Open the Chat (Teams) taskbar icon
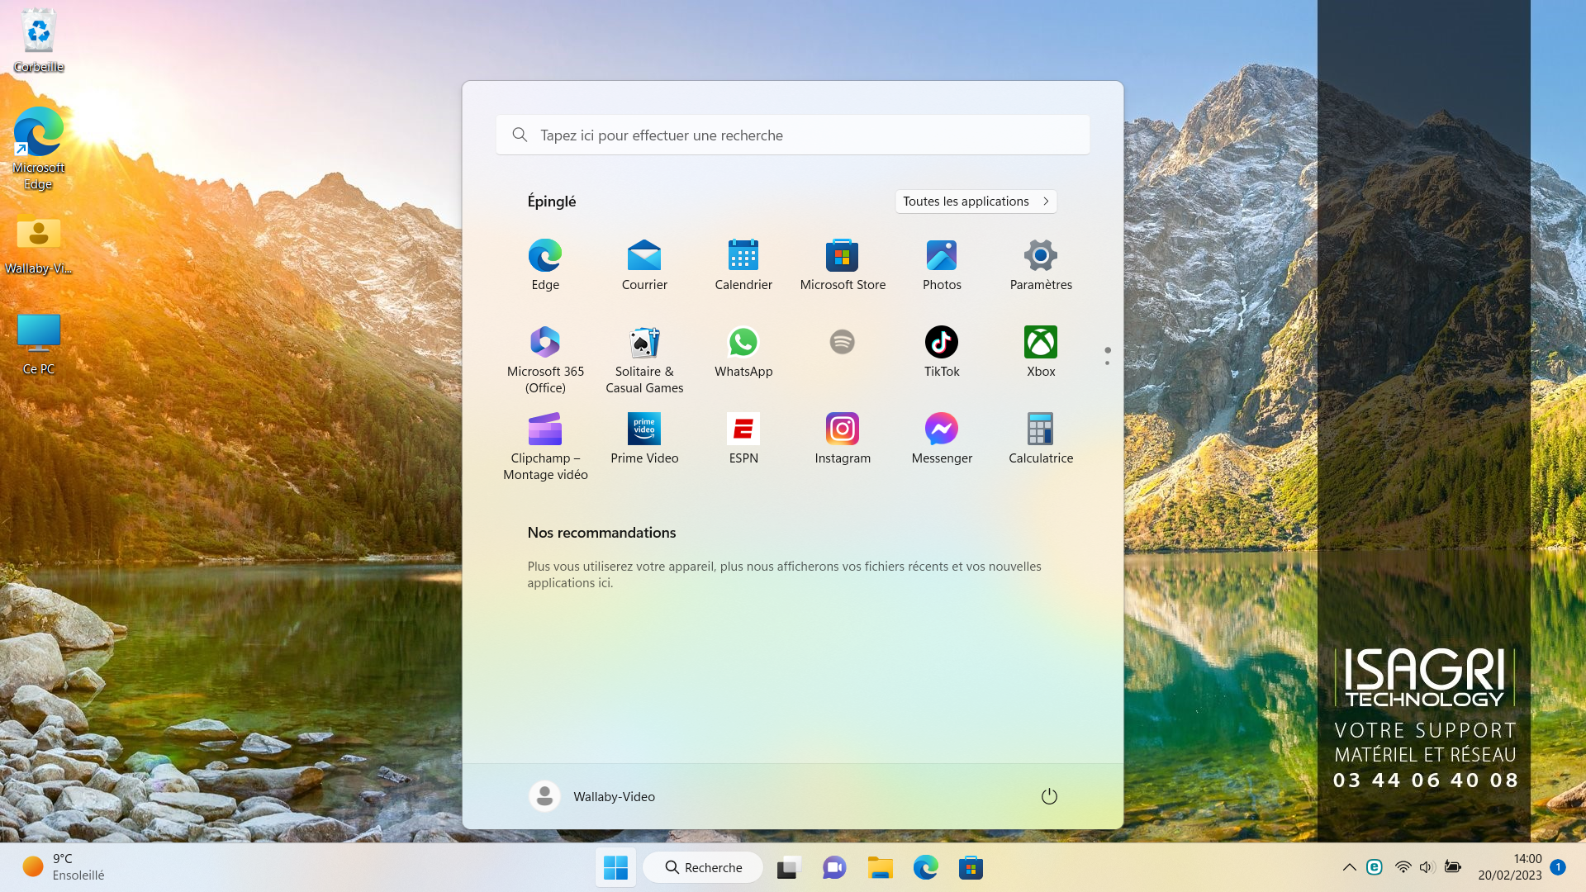This screenshot has width=1586, height=892. 834,867
